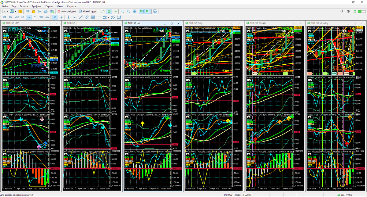The image size is (367, 197).
Task: Select the H4 timeframe button
Action: pos(29,17)
